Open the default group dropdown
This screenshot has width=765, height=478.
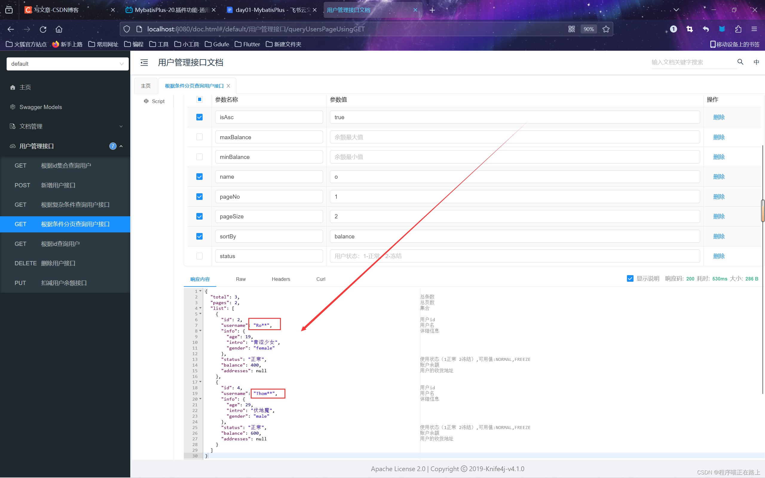pos(67,64)
